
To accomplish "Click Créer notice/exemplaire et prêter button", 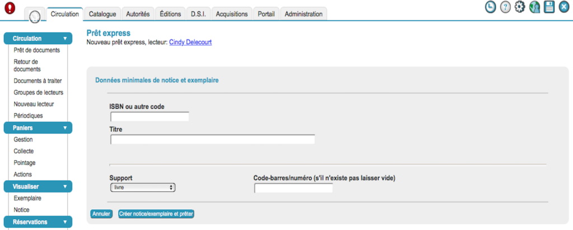I will [x=156, y=214].
